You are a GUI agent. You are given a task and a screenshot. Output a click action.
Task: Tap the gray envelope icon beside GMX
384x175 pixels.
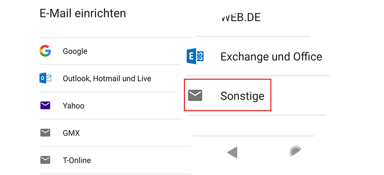coord(45,133)
